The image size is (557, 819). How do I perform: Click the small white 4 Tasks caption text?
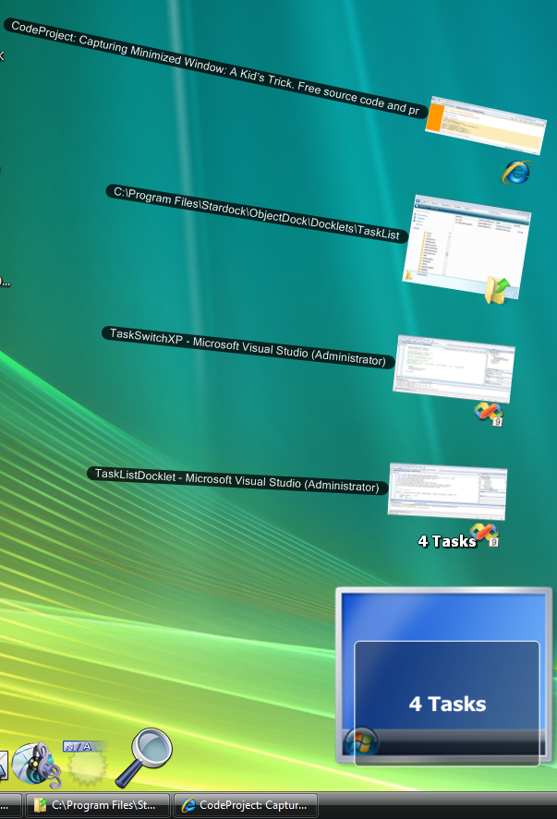[447, 541]
